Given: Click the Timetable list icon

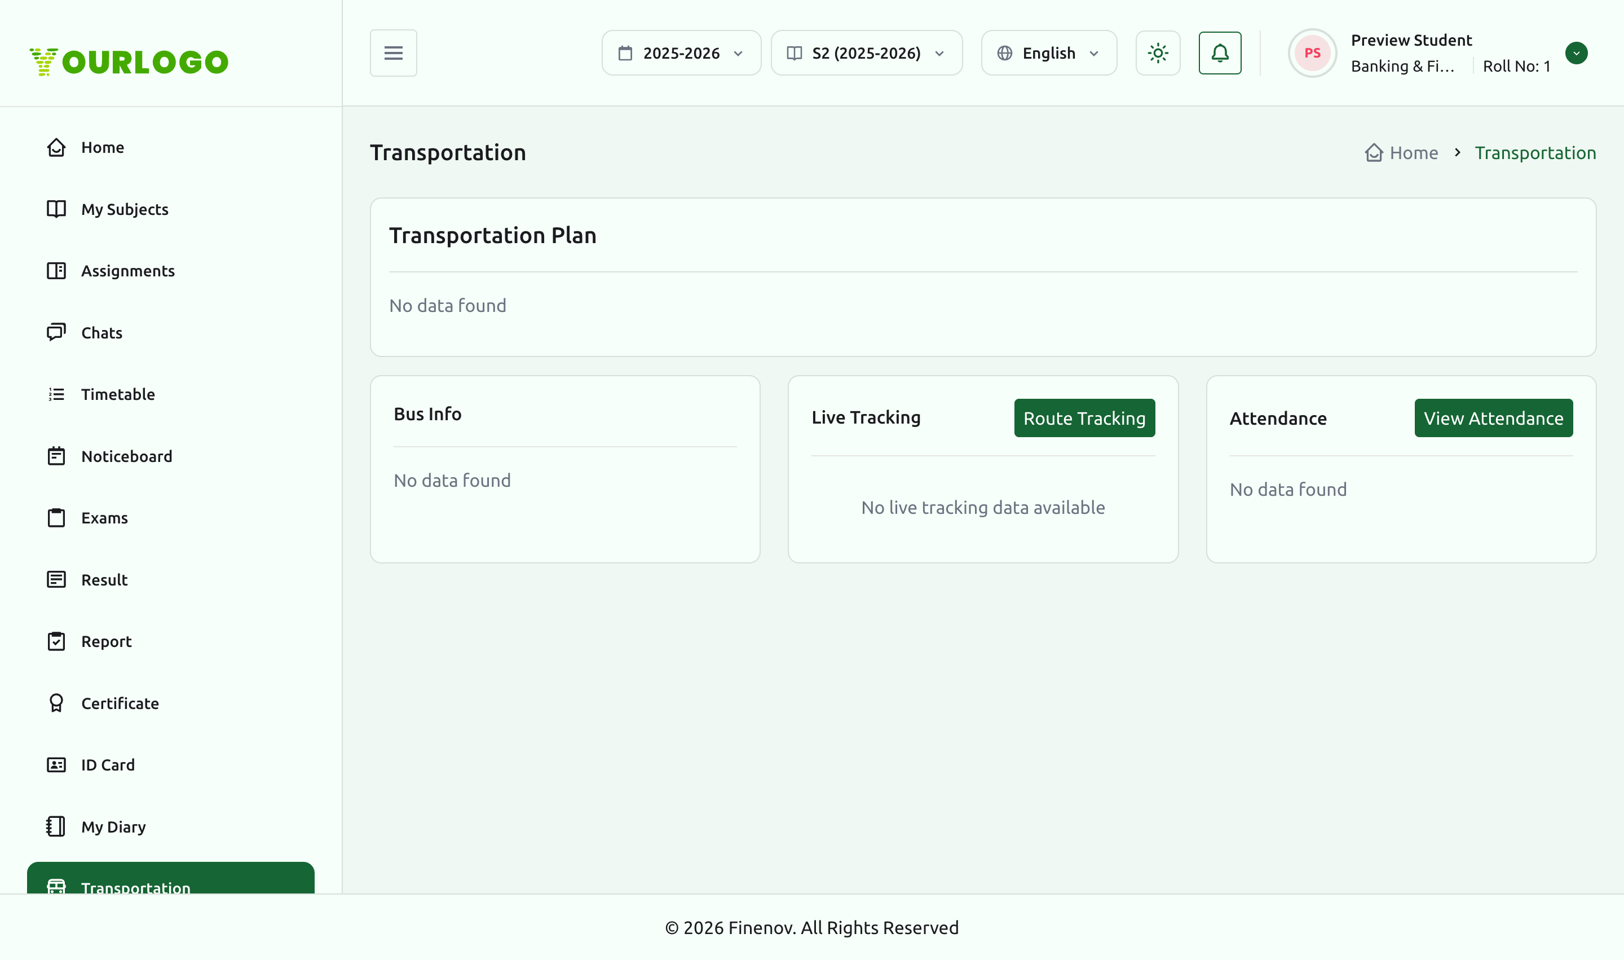Looking at the screenshot, I should 56,395.
